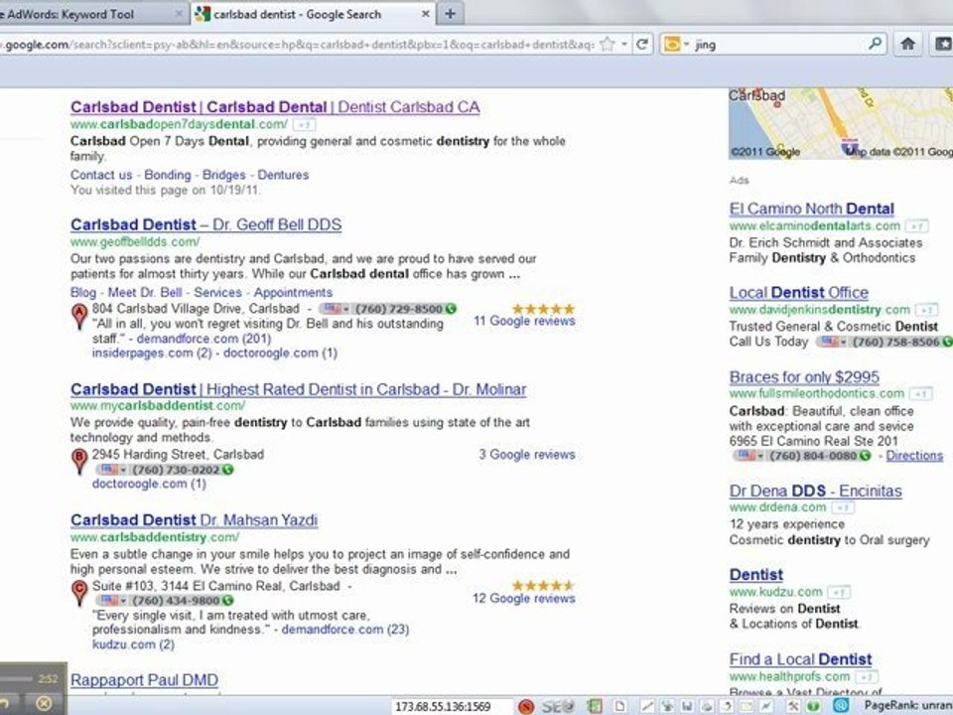Click the red NoScript icon in status bar

(x=526, y=706)
